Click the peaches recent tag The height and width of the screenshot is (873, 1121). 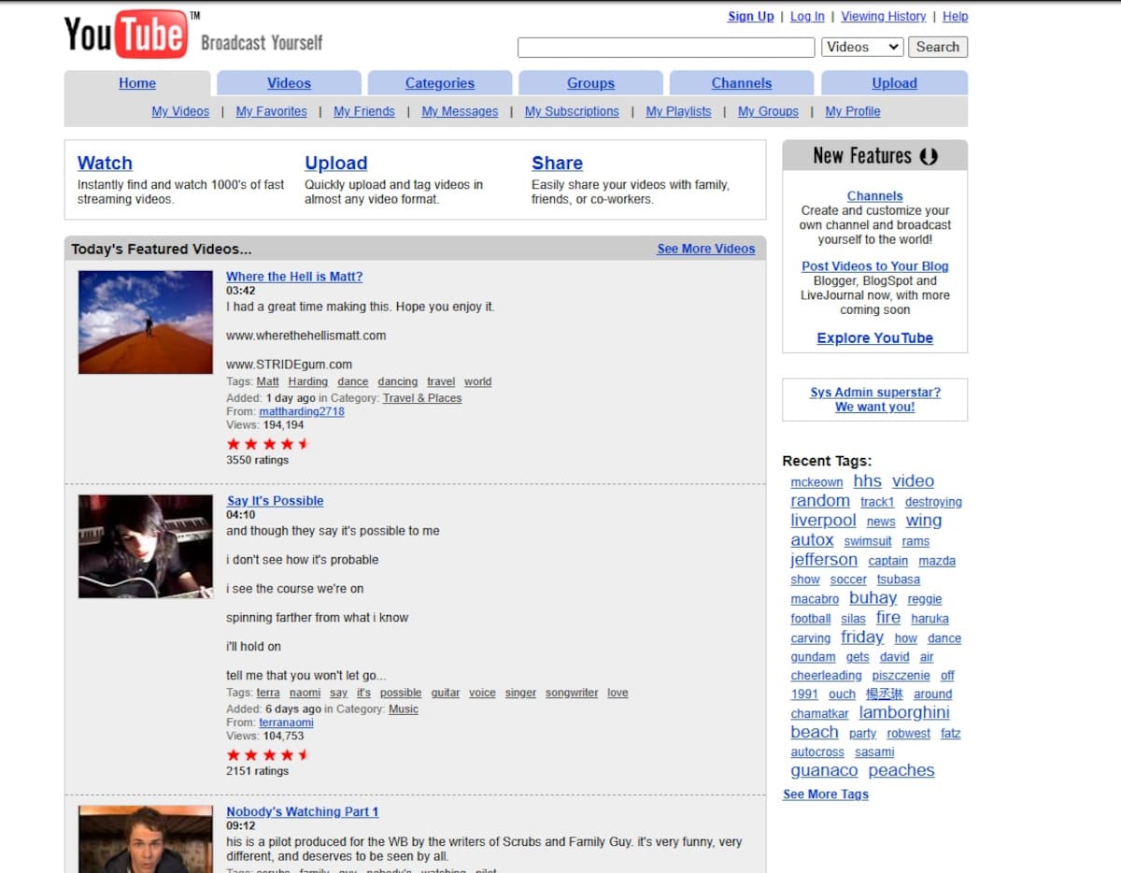tap(901, 771)
